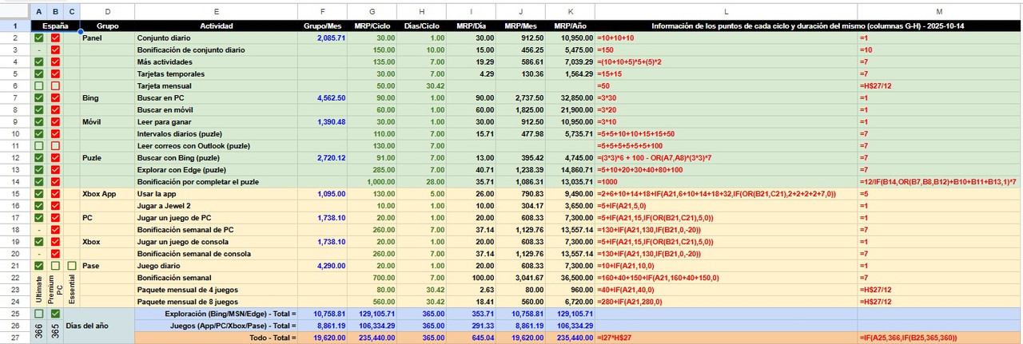The image size is (1023, 344).
Task: Select the formula cell =IF(A25,366,IF(B25,365,360))
Action: 939,338
